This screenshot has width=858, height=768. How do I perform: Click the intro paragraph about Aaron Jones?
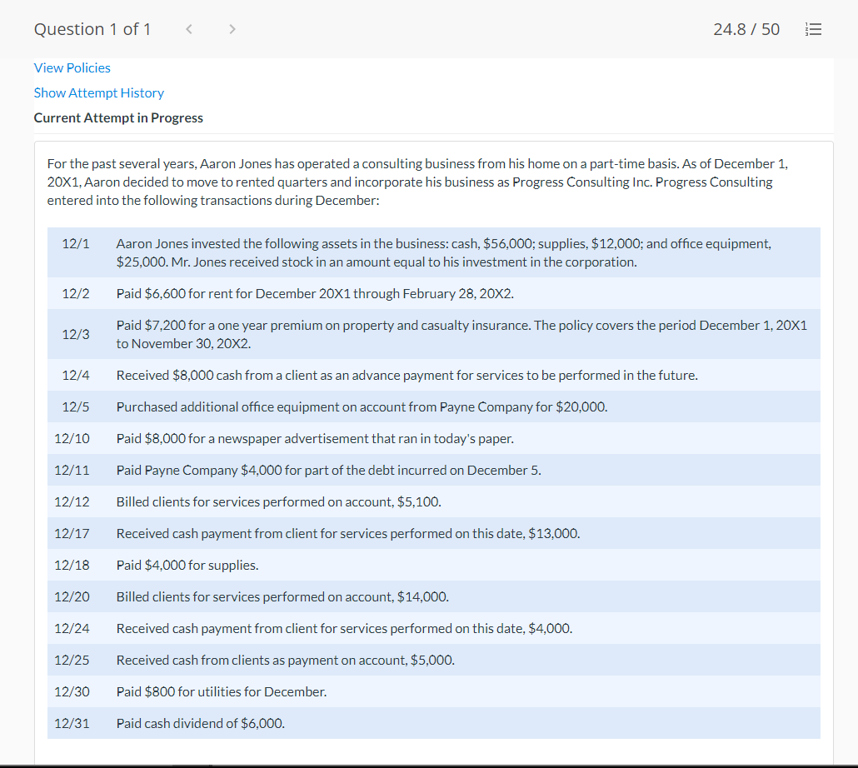pyautogui.click(x=417, y=182)
